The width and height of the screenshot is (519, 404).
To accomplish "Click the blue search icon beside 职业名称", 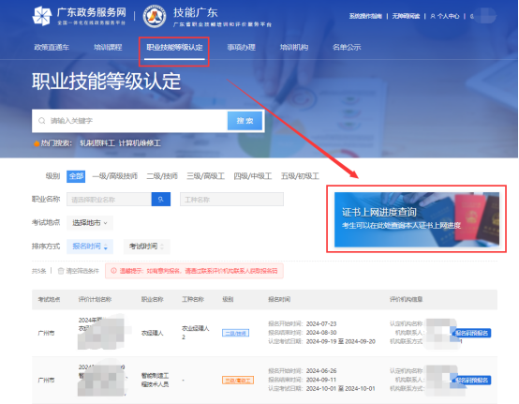I will (x=161, y=200).
